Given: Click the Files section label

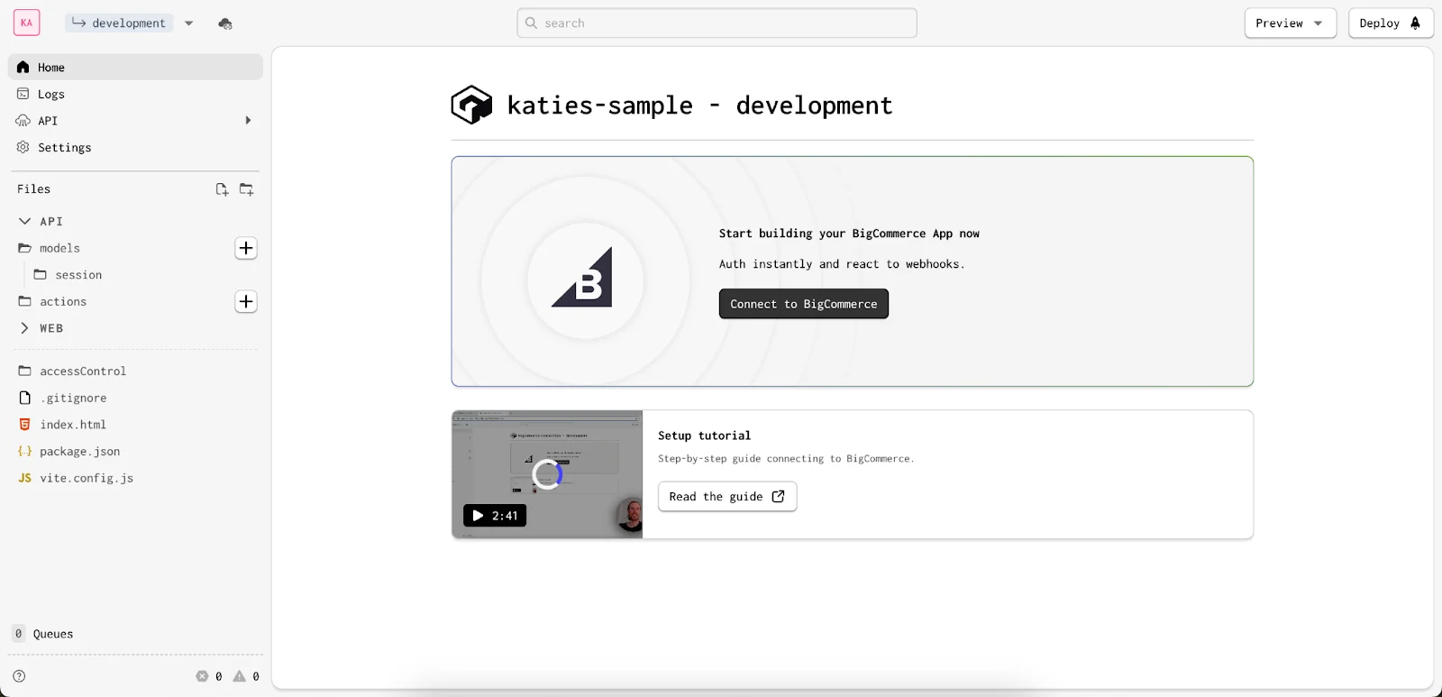Looking at the screenshot, I should (x=34, y=189).
